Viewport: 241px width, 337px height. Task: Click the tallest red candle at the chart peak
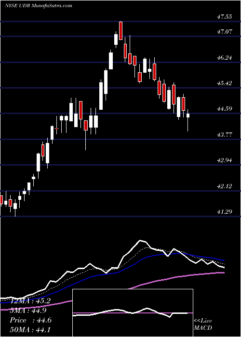(120, 30)
